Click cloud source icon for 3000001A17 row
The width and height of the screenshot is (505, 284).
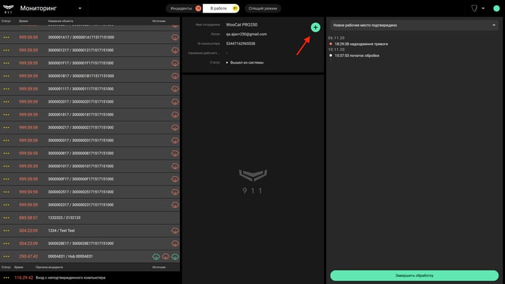point(175,37)
